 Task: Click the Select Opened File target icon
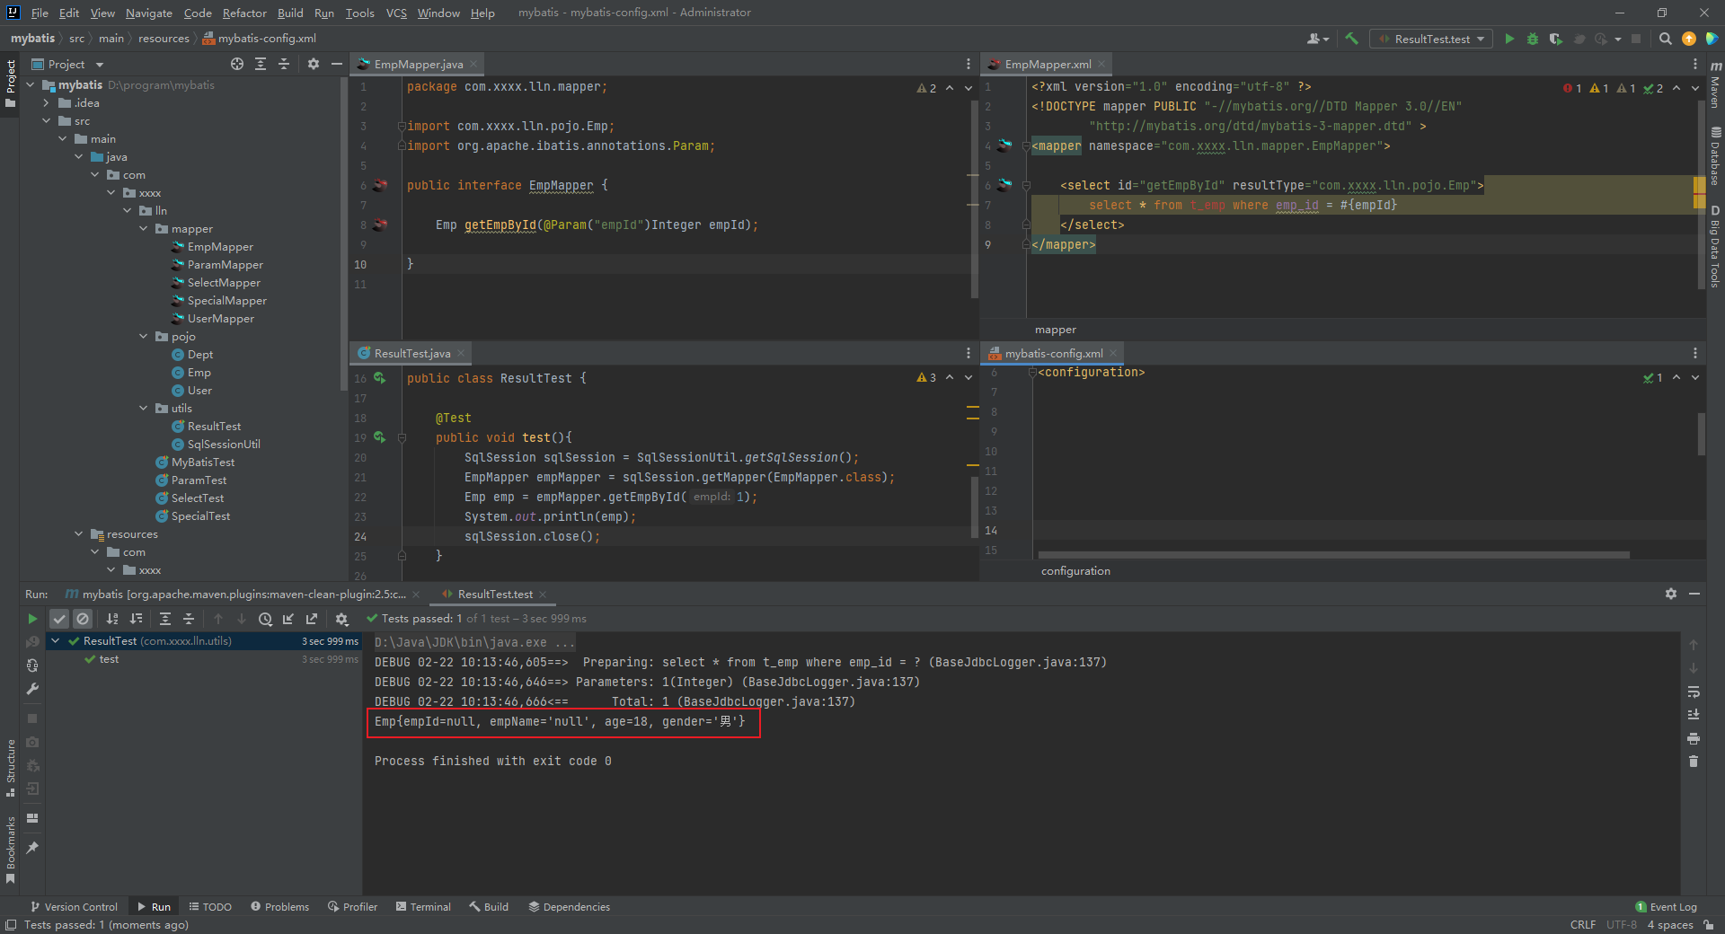click(x=237, y=64)
